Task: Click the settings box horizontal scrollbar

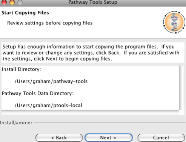Action: click(90, 112)
